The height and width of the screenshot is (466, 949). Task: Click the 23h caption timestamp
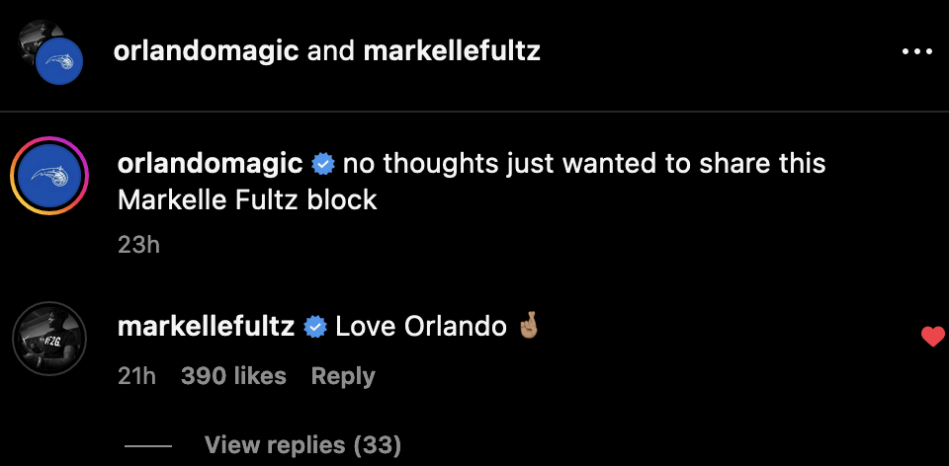tap(138, 244)
